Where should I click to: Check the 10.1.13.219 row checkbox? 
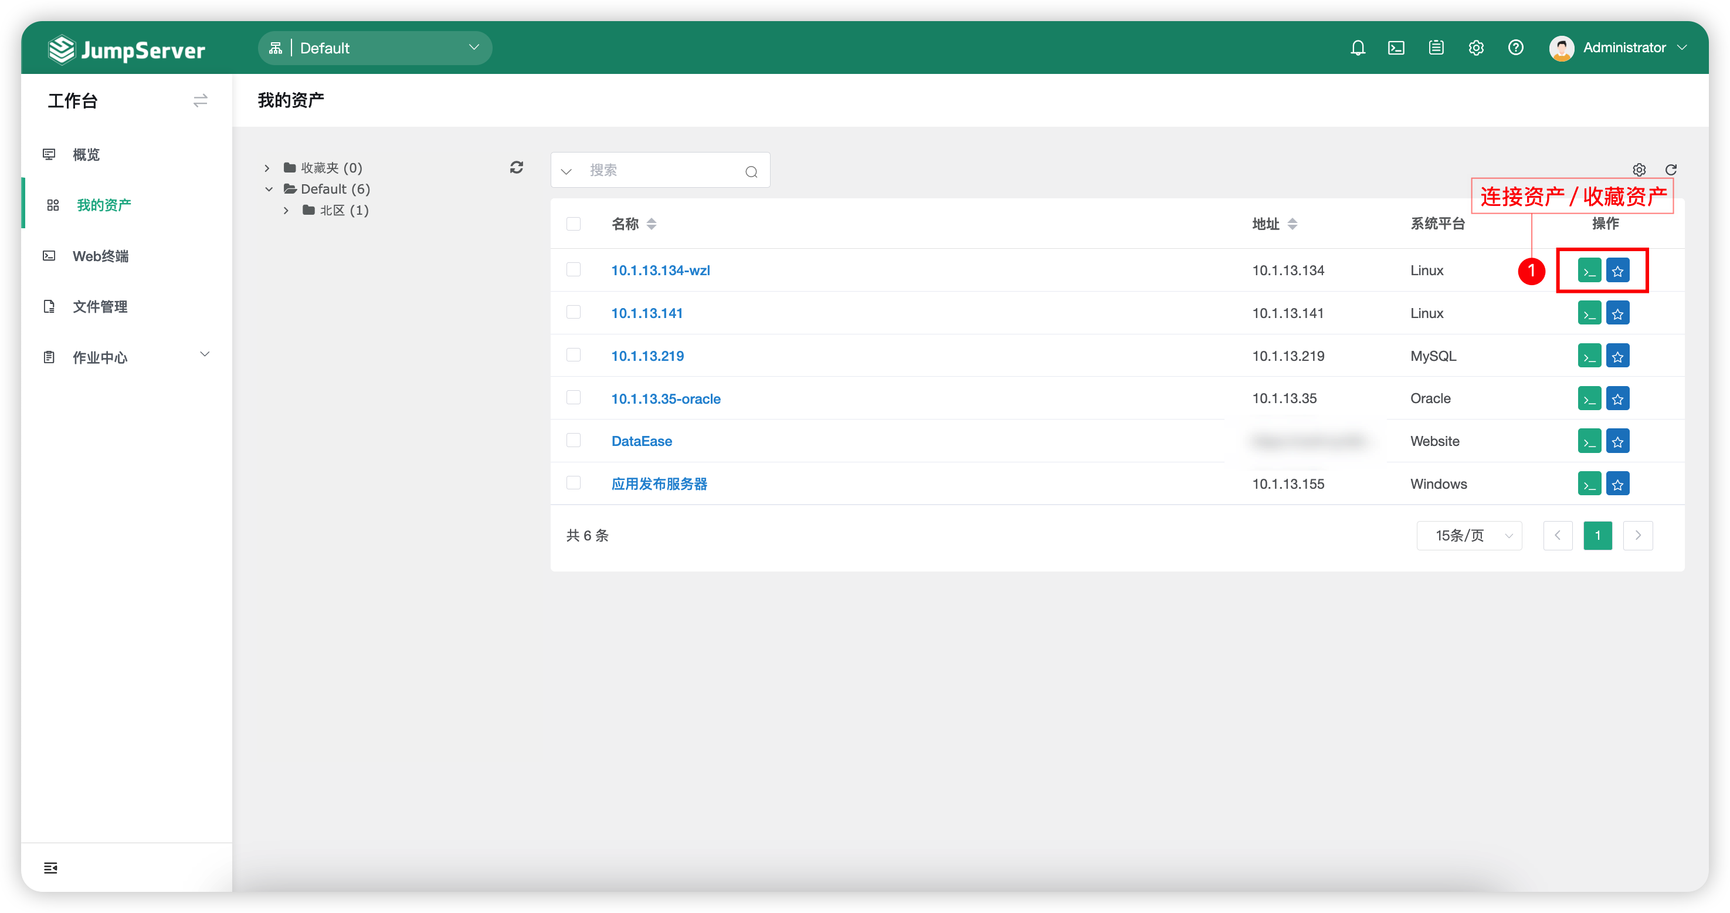click(x=573, y=355)
